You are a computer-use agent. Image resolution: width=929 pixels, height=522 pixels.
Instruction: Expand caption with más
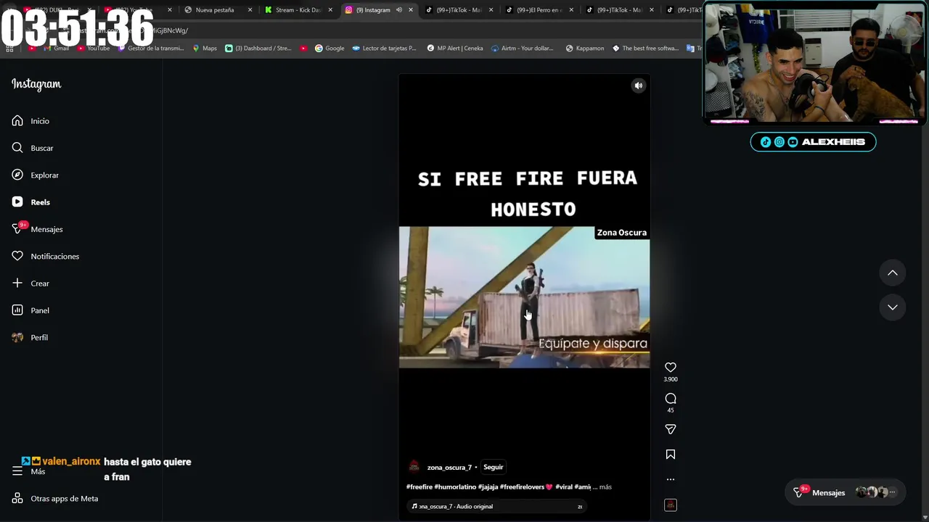[x=605, y=487]
